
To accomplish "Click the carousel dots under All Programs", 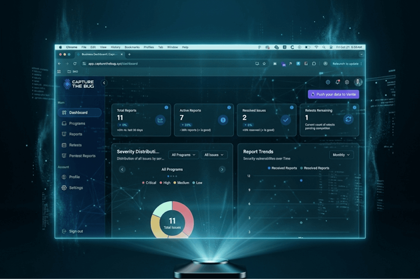I will click(x=172, y=176).
